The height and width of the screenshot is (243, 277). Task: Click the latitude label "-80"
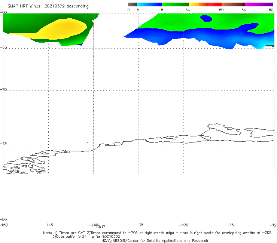click(x=3, y=219)
